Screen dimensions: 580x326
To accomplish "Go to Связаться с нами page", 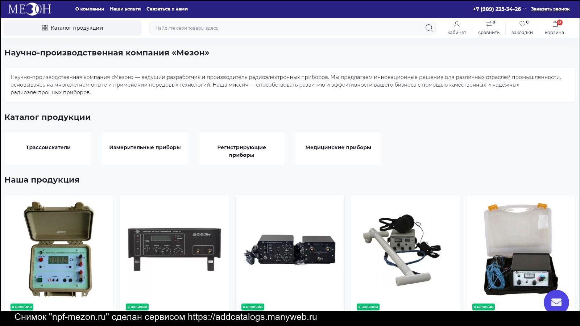I will click(167, 9).
